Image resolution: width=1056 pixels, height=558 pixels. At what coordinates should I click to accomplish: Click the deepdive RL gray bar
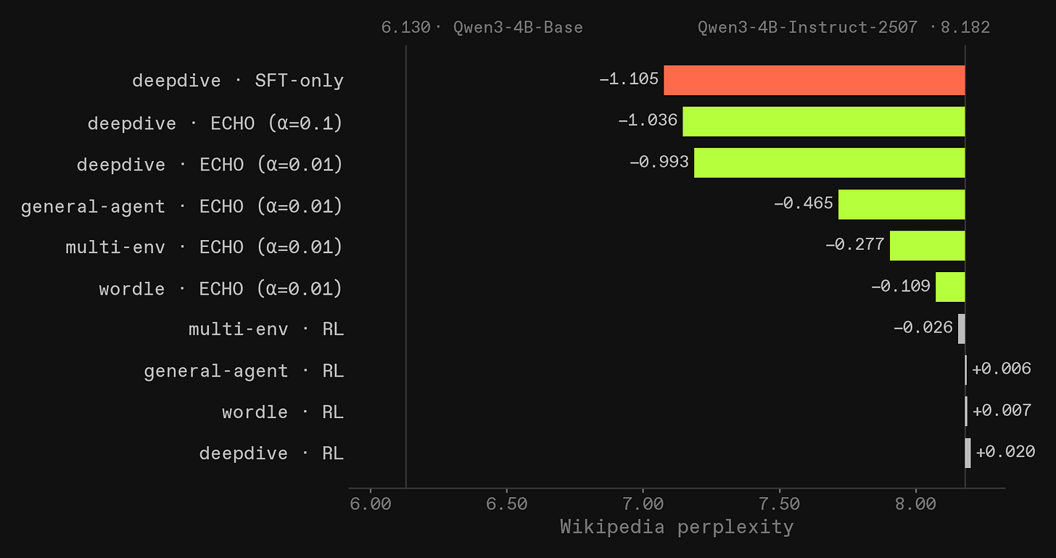pos(968,452)
